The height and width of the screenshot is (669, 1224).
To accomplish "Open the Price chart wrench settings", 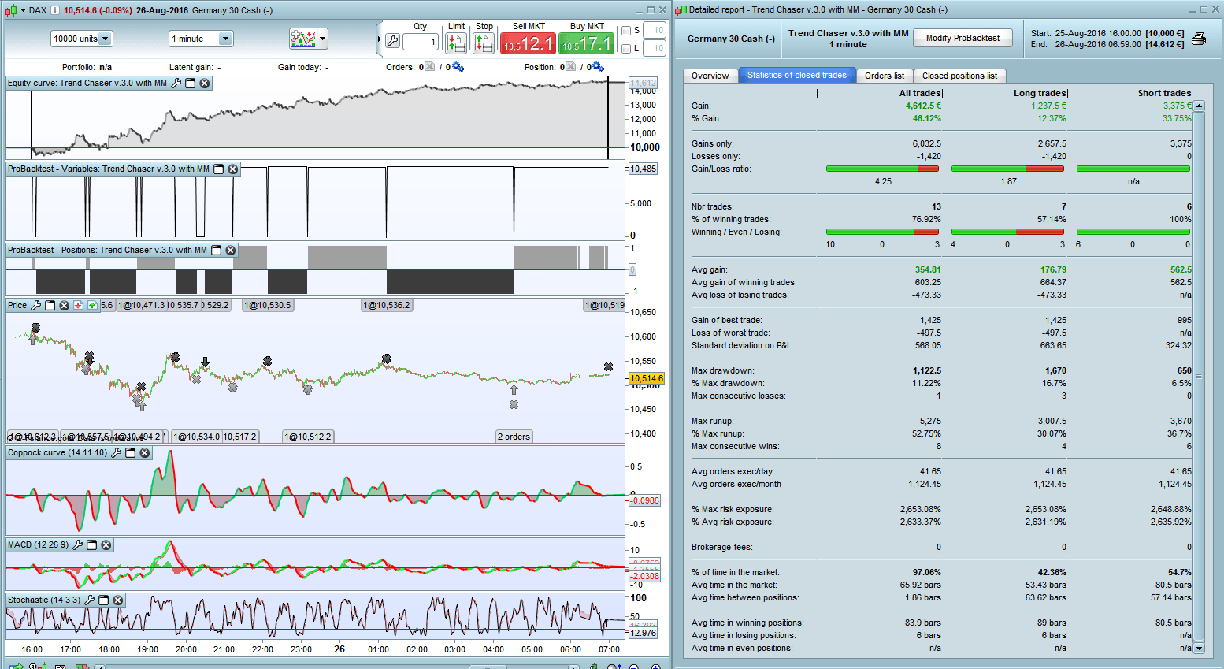I will click(36, 305).
